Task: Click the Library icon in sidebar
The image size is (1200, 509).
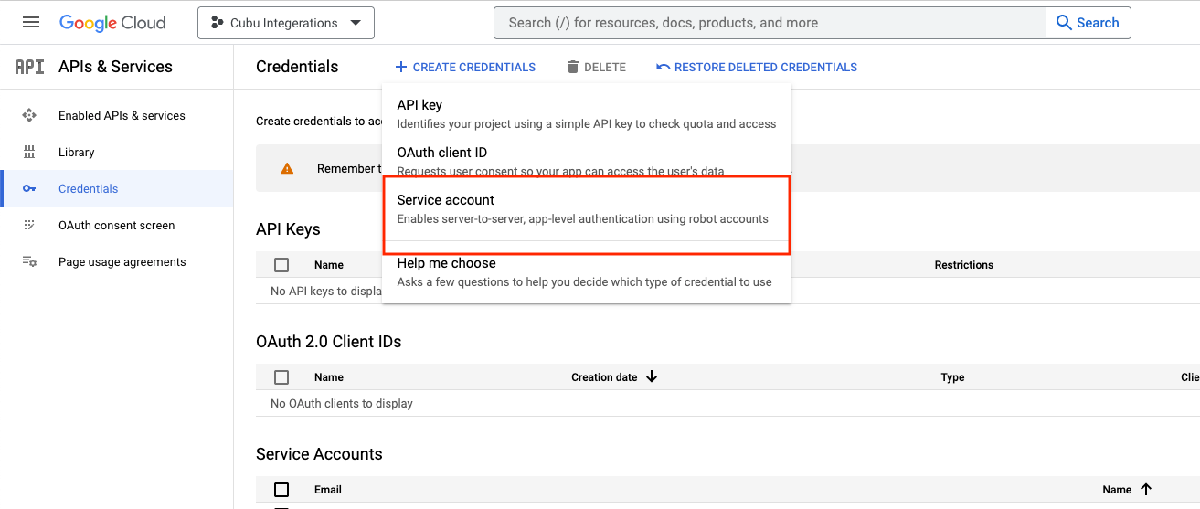Action: point(29,153)
